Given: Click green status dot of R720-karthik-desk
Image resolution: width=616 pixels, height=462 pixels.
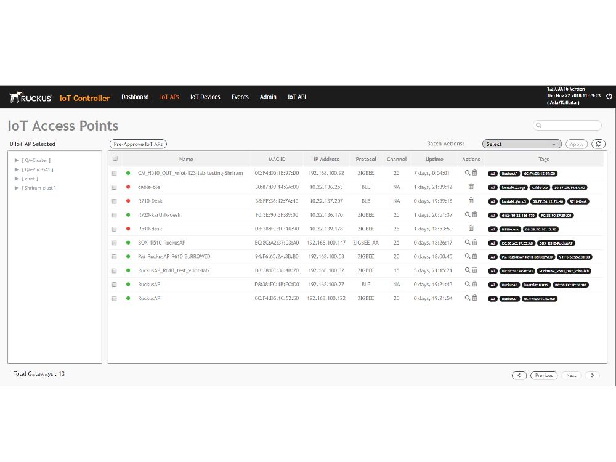Looking at the screenshot, I should pos(128,215).
